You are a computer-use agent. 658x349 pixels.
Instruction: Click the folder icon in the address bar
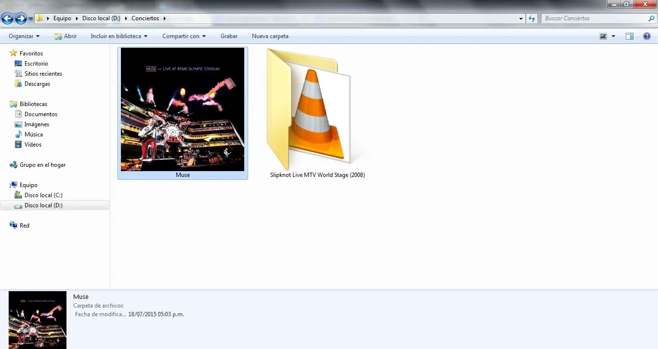pyautogui.click(x=39, y=18)
